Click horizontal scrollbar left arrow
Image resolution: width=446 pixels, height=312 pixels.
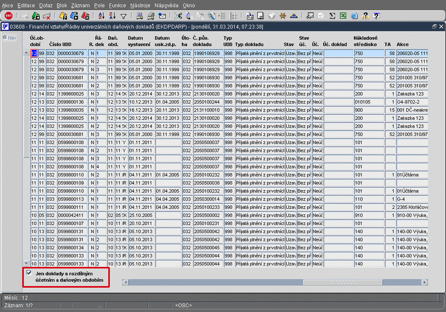click(125, 282)
